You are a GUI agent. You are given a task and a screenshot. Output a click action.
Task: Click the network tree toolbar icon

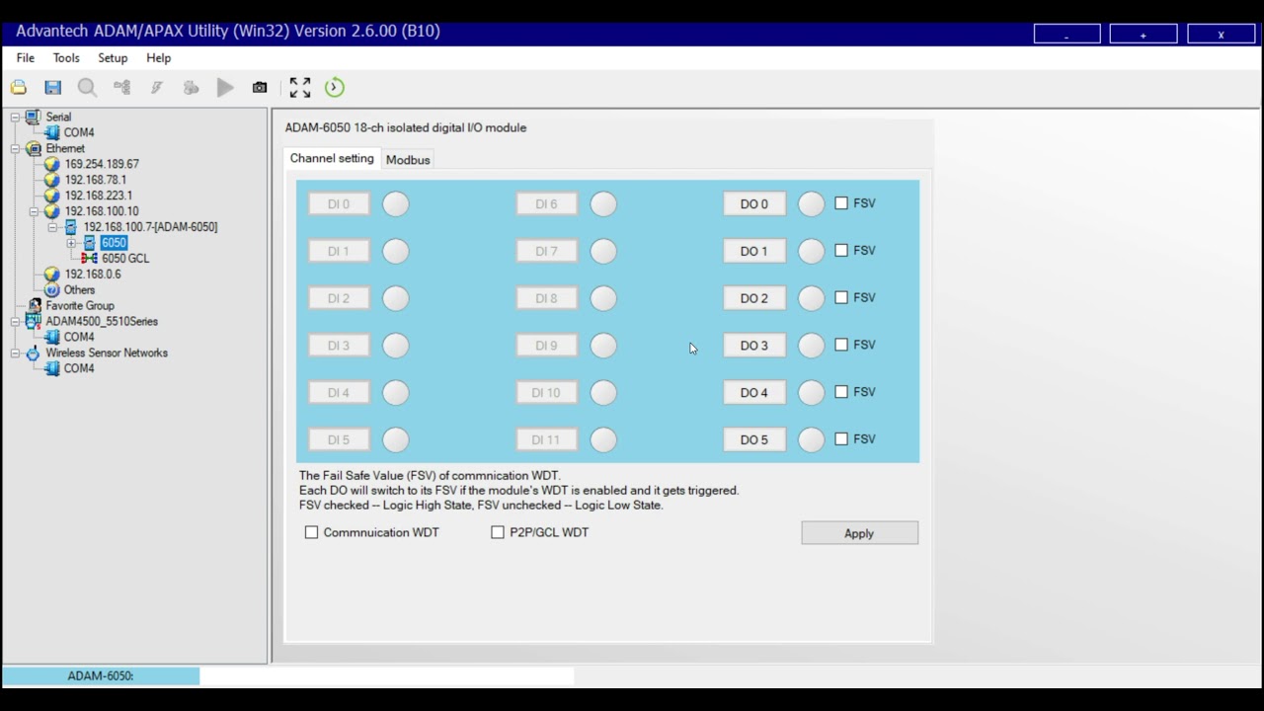[x=122, y=88]
